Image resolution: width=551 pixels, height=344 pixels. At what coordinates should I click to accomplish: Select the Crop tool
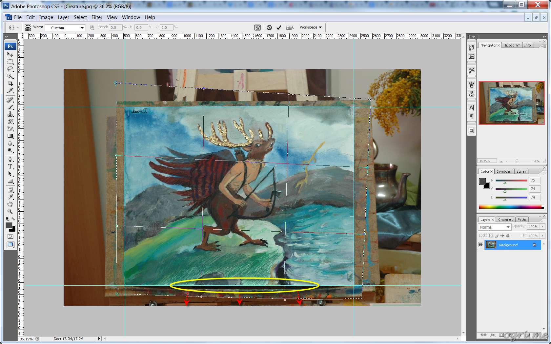[x=10, y=83]
